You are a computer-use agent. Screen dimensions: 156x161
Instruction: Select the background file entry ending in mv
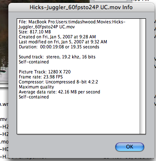click(4, 119)
